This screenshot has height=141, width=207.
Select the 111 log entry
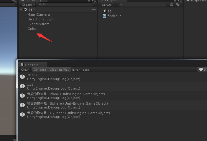[x=112, y=86]
